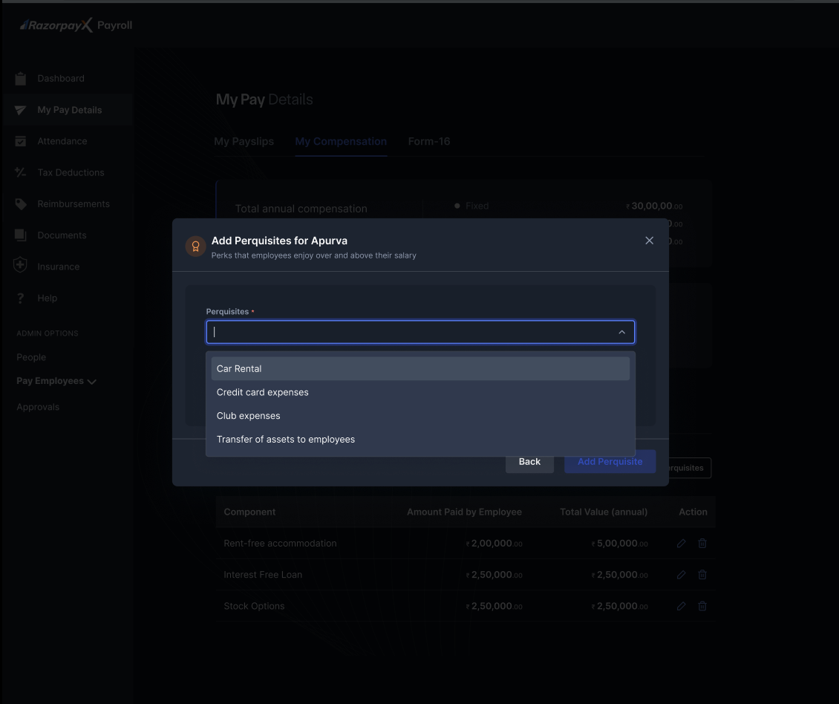Open Tax Deductions page

pos(71,172)
